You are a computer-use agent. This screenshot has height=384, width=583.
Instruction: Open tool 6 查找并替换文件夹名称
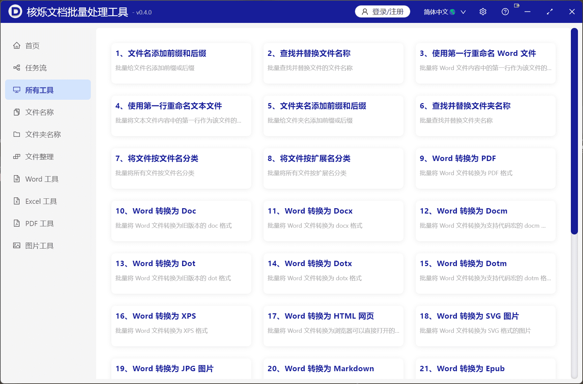(x=485, y=116)
